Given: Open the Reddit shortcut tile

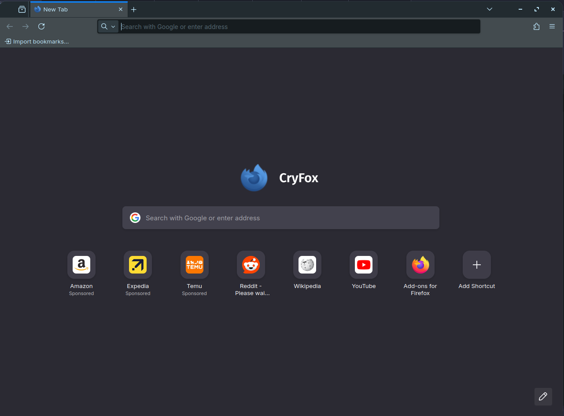Looking at the screenshot, I should 251,265.
